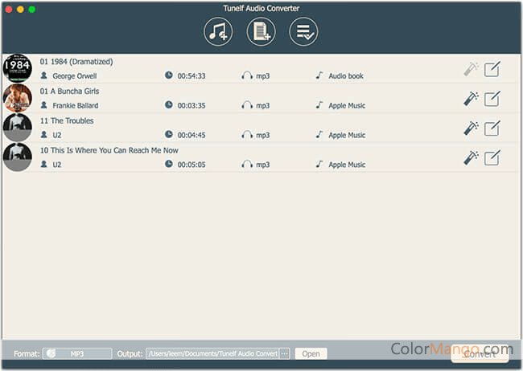
Task: Click the person icon beside Frankie Ballard
Action: coord(43,105)
